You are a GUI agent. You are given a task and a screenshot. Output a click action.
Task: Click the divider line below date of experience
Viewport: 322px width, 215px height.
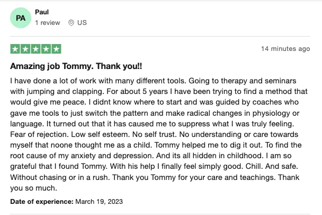(161, 213)
